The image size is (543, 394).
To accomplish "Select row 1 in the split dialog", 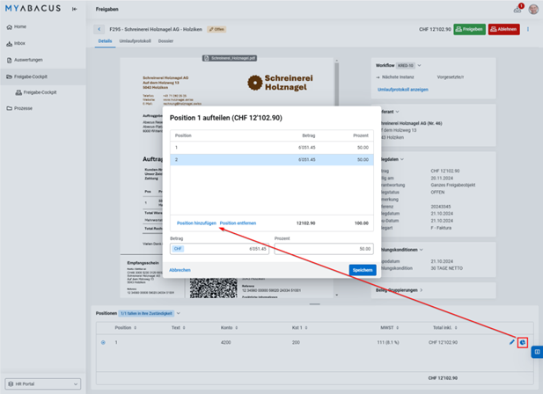I will (271, 148).
